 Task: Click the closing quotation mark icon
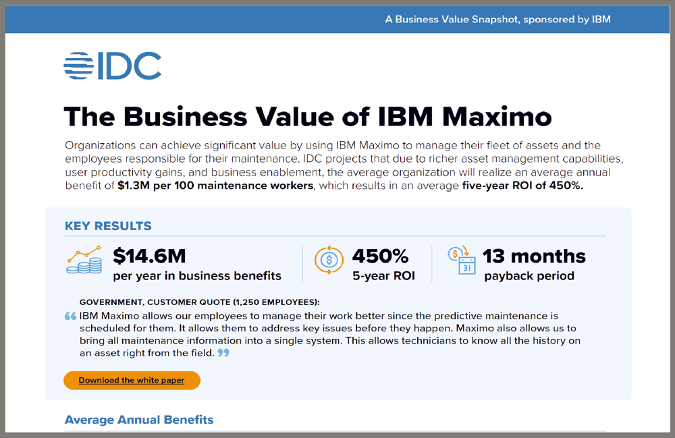[x=223, y=353]
